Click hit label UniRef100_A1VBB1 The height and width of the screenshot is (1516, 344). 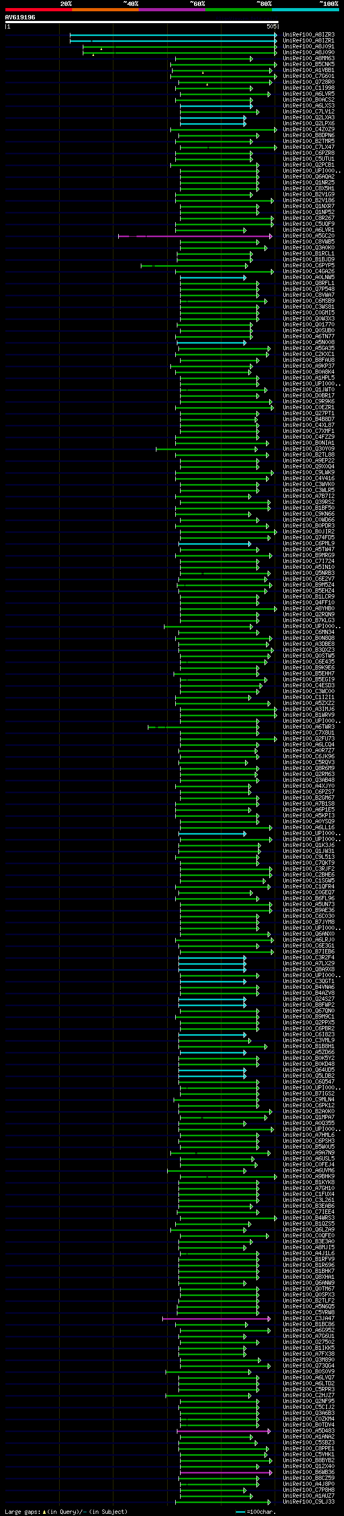(309, 70)
